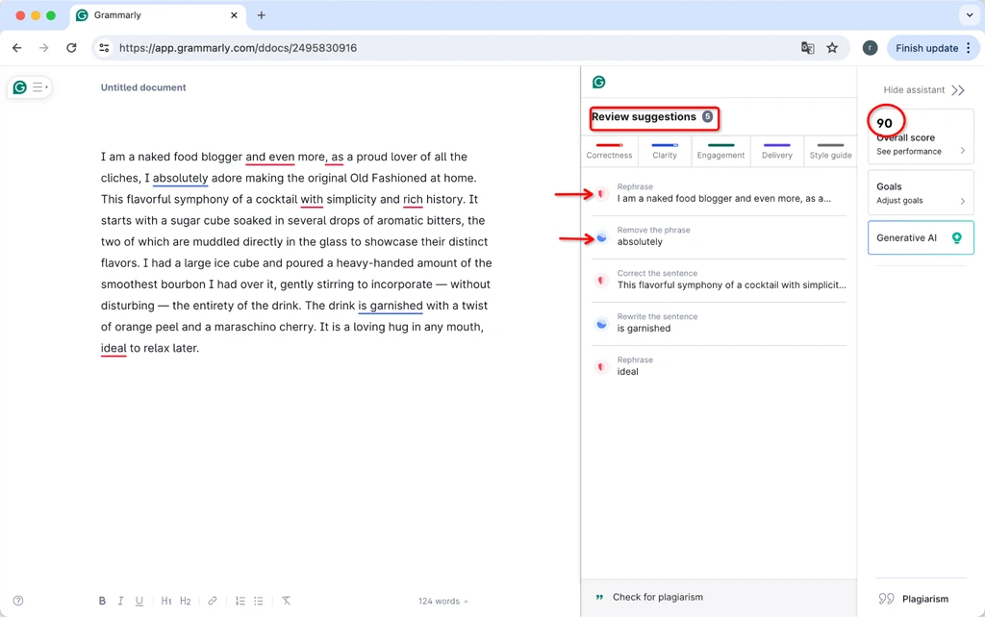Click the red shield icon beside the 'ideal' suggestion

[602, 366]
